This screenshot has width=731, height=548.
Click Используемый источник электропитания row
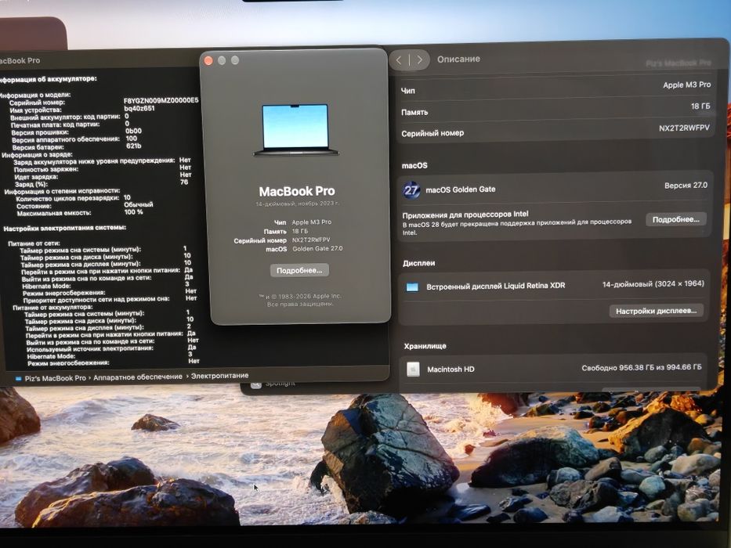111,348
